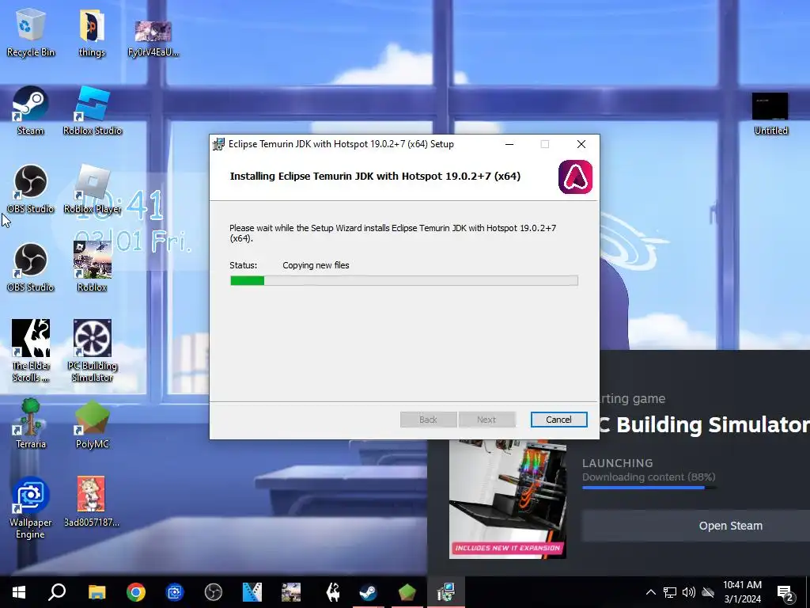This screenshot has height=608, width=810.
Task: Click the Adoptium logo in Setup header
Action: (576, 177)
